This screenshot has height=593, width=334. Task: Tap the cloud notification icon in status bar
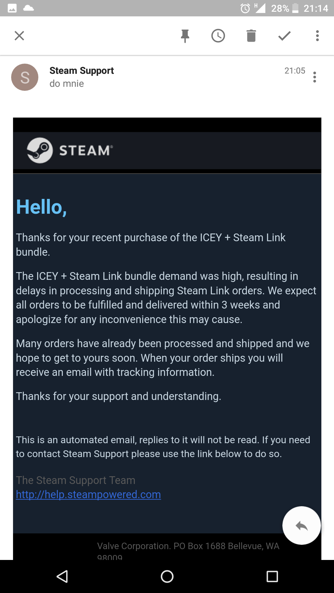(x=28, y=8)
